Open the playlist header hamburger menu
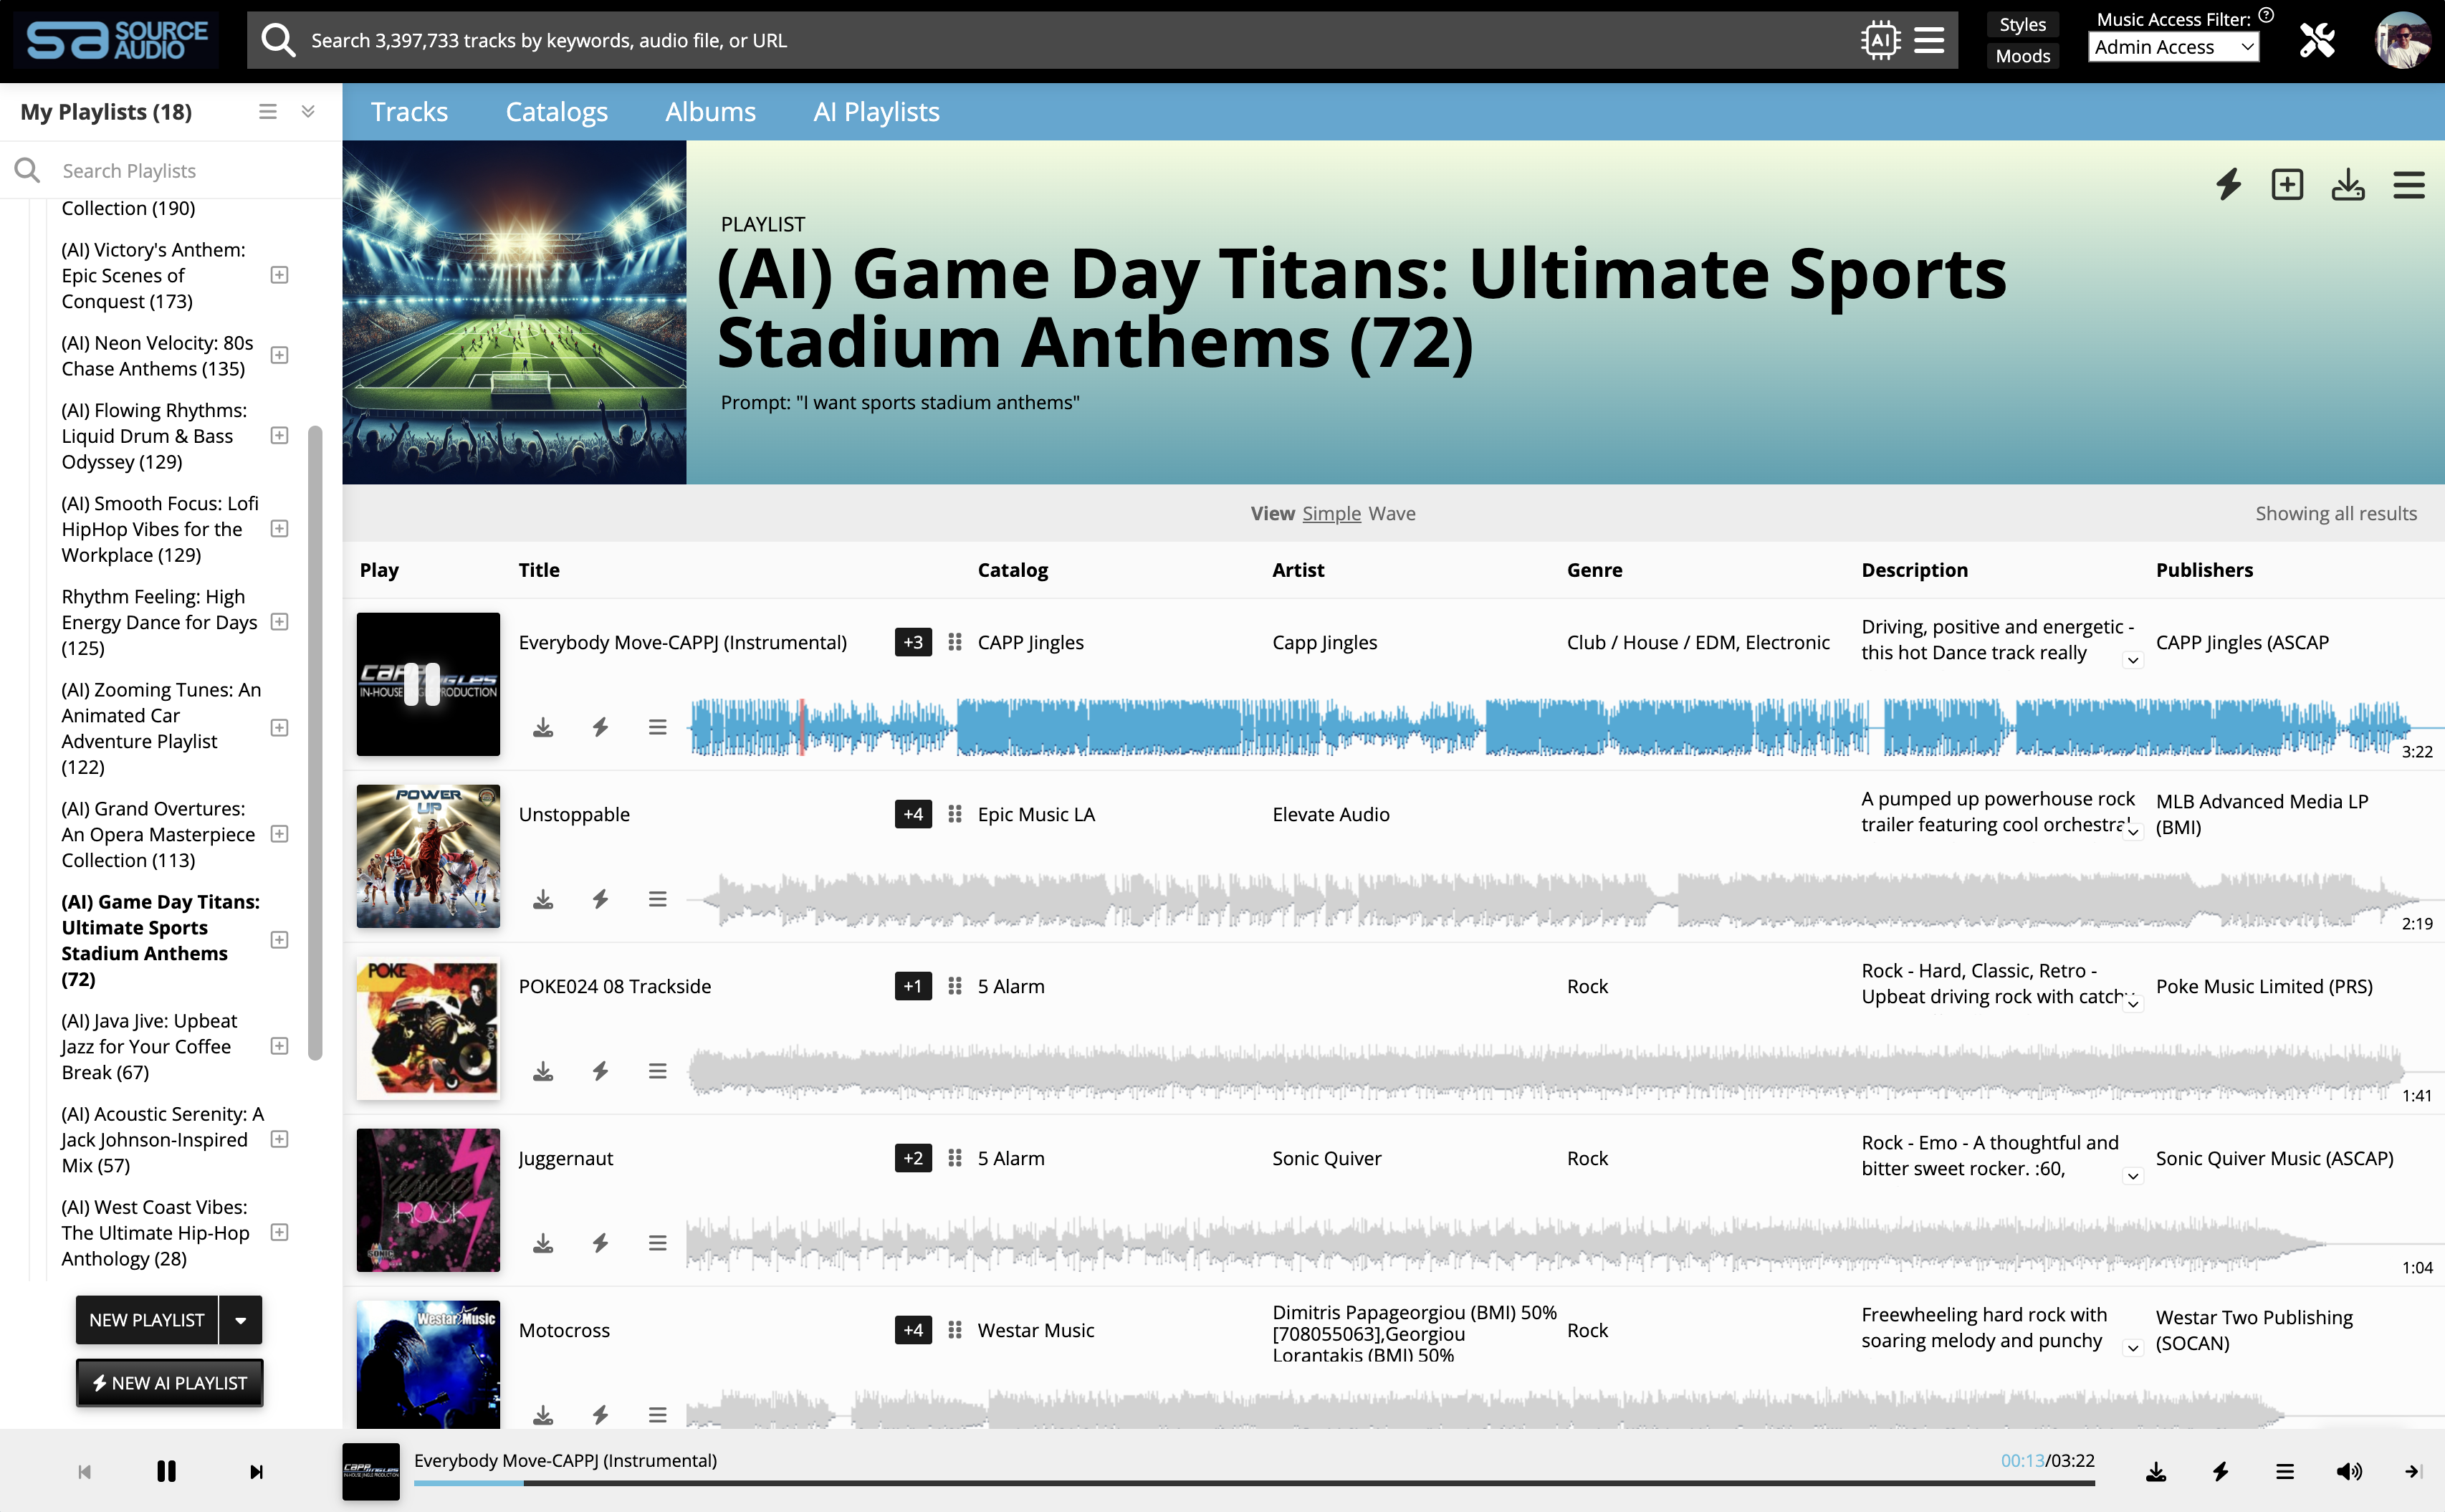The width and height of the screenshot is (2445, 1512). pos(2409,185)
